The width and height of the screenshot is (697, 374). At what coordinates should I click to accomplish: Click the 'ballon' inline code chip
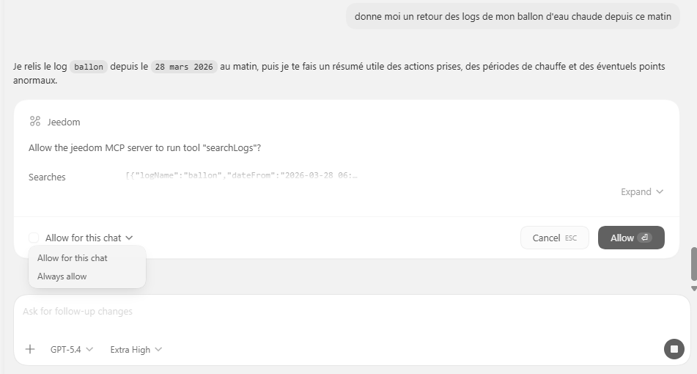click(x=89, y=67)
